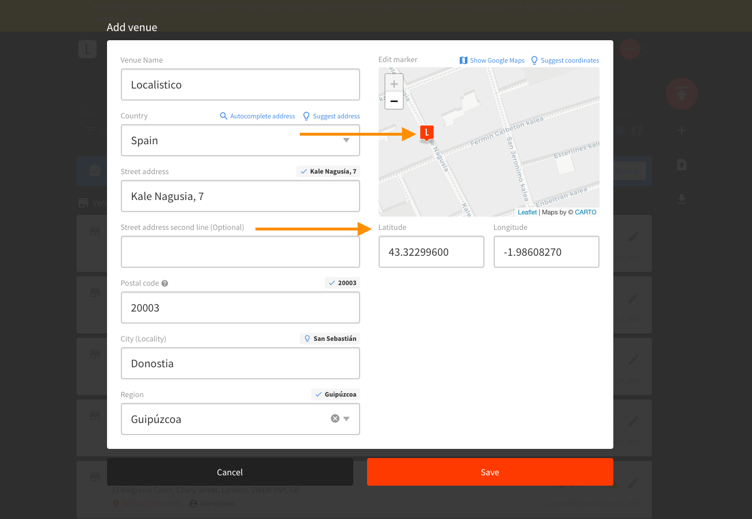Open the Leaflet attribution link

point(527,212)
